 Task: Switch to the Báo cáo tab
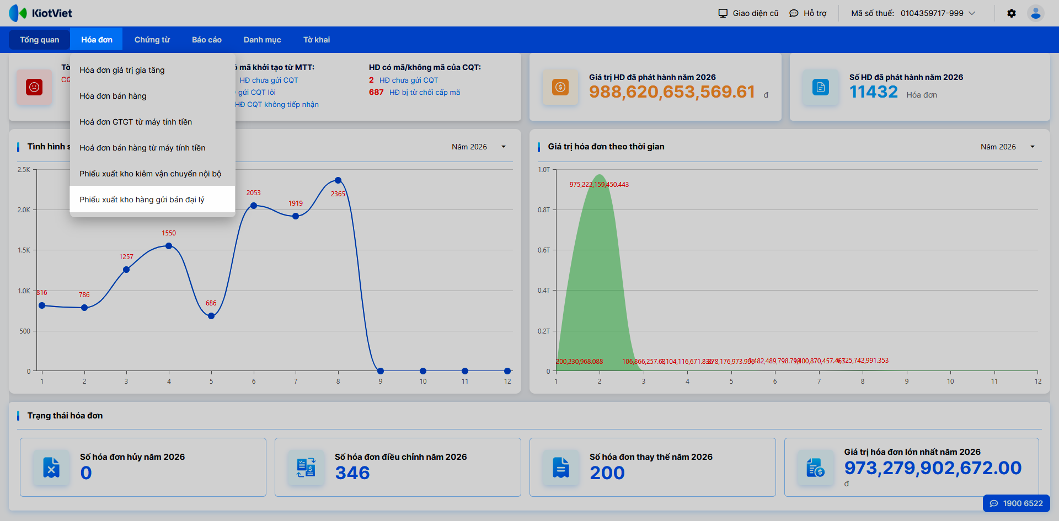(207, 40)
